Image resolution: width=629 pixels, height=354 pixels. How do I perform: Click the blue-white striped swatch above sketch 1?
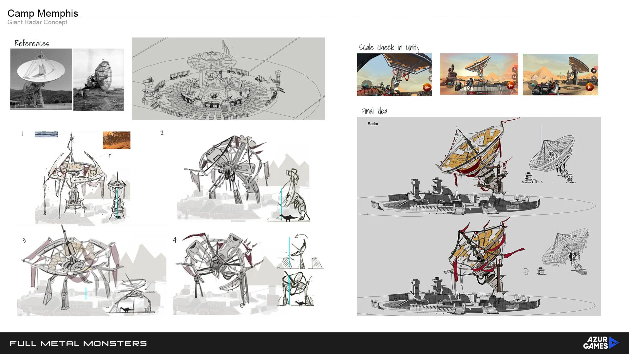(47, 134)
